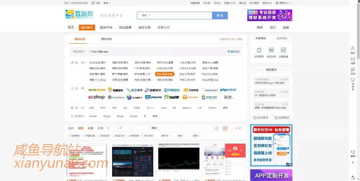Sort listings by 销量

tap(90, 128)
